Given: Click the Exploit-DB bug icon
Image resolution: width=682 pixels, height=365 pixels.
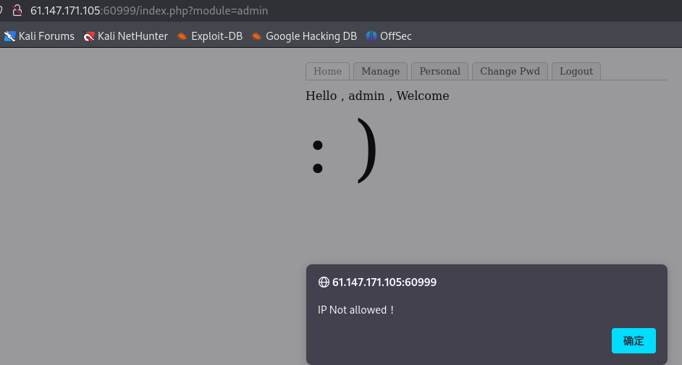Looking at the screenshot, I should pyautogui.click(x=182, y=36).
